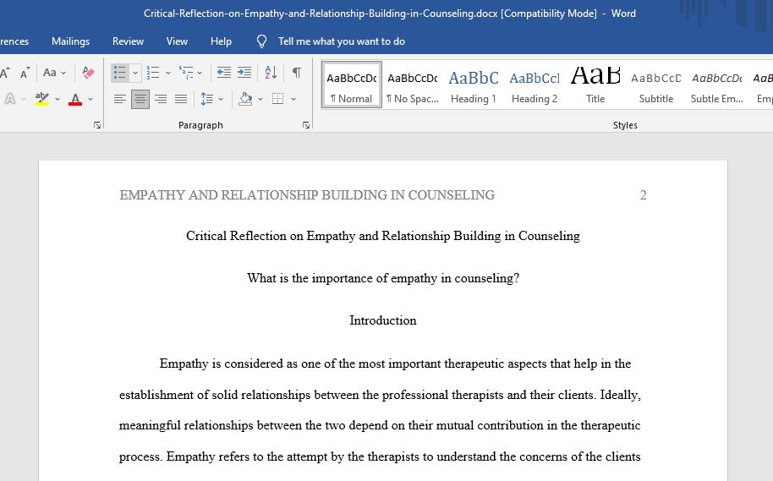Click Tell me what you want to do
The image size is (773, 481).
[341, 41]
